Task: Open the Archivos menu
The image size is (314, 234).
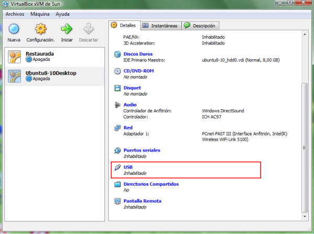Action: (x=15, y=14)
